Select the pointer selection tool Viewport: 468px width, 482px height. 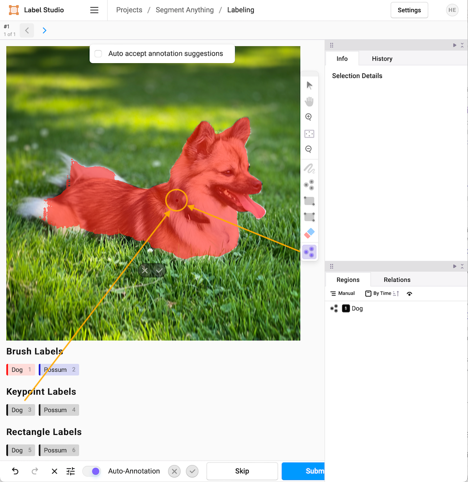[x=309, y=85]
